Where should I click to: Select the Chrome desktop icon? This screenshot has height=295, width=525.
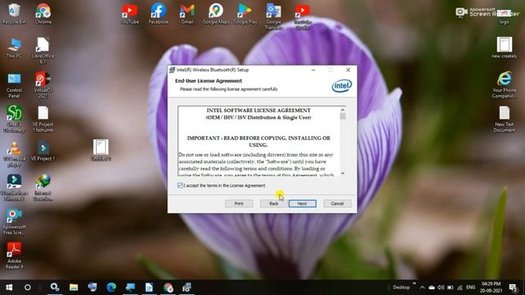tap(43, 14)
